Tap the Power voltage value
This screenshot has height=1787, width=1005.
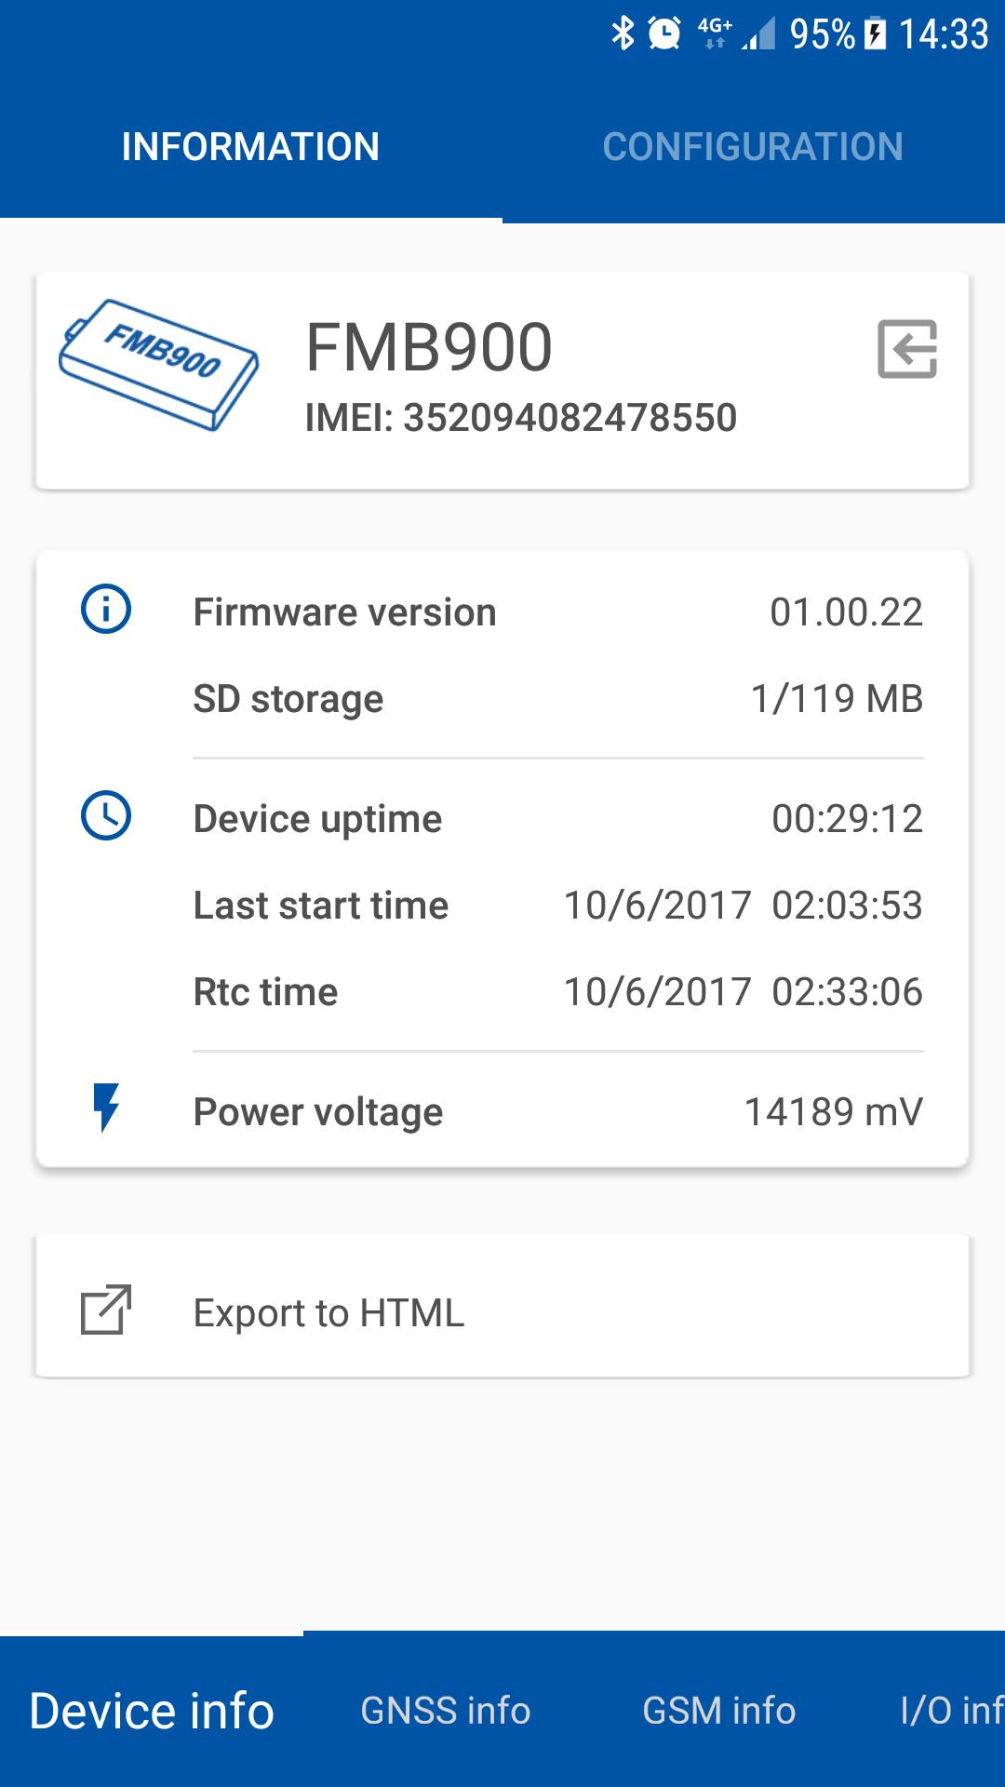click(833, 1112)
